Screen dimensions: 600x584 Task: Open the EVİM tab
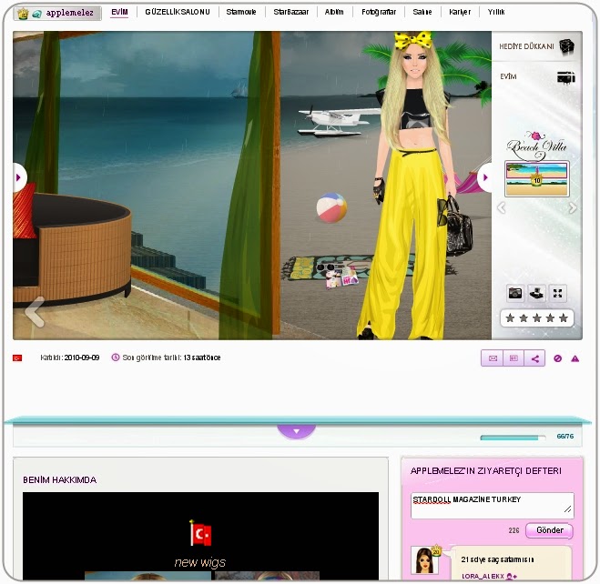coord(119,12)
